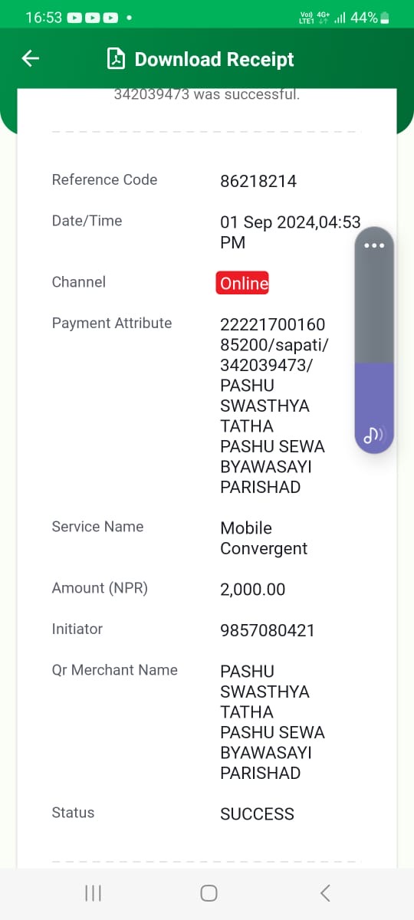Tap the Android home button
Image resolution: width=414 pixels, height=920 pixels.
(209, 893)
